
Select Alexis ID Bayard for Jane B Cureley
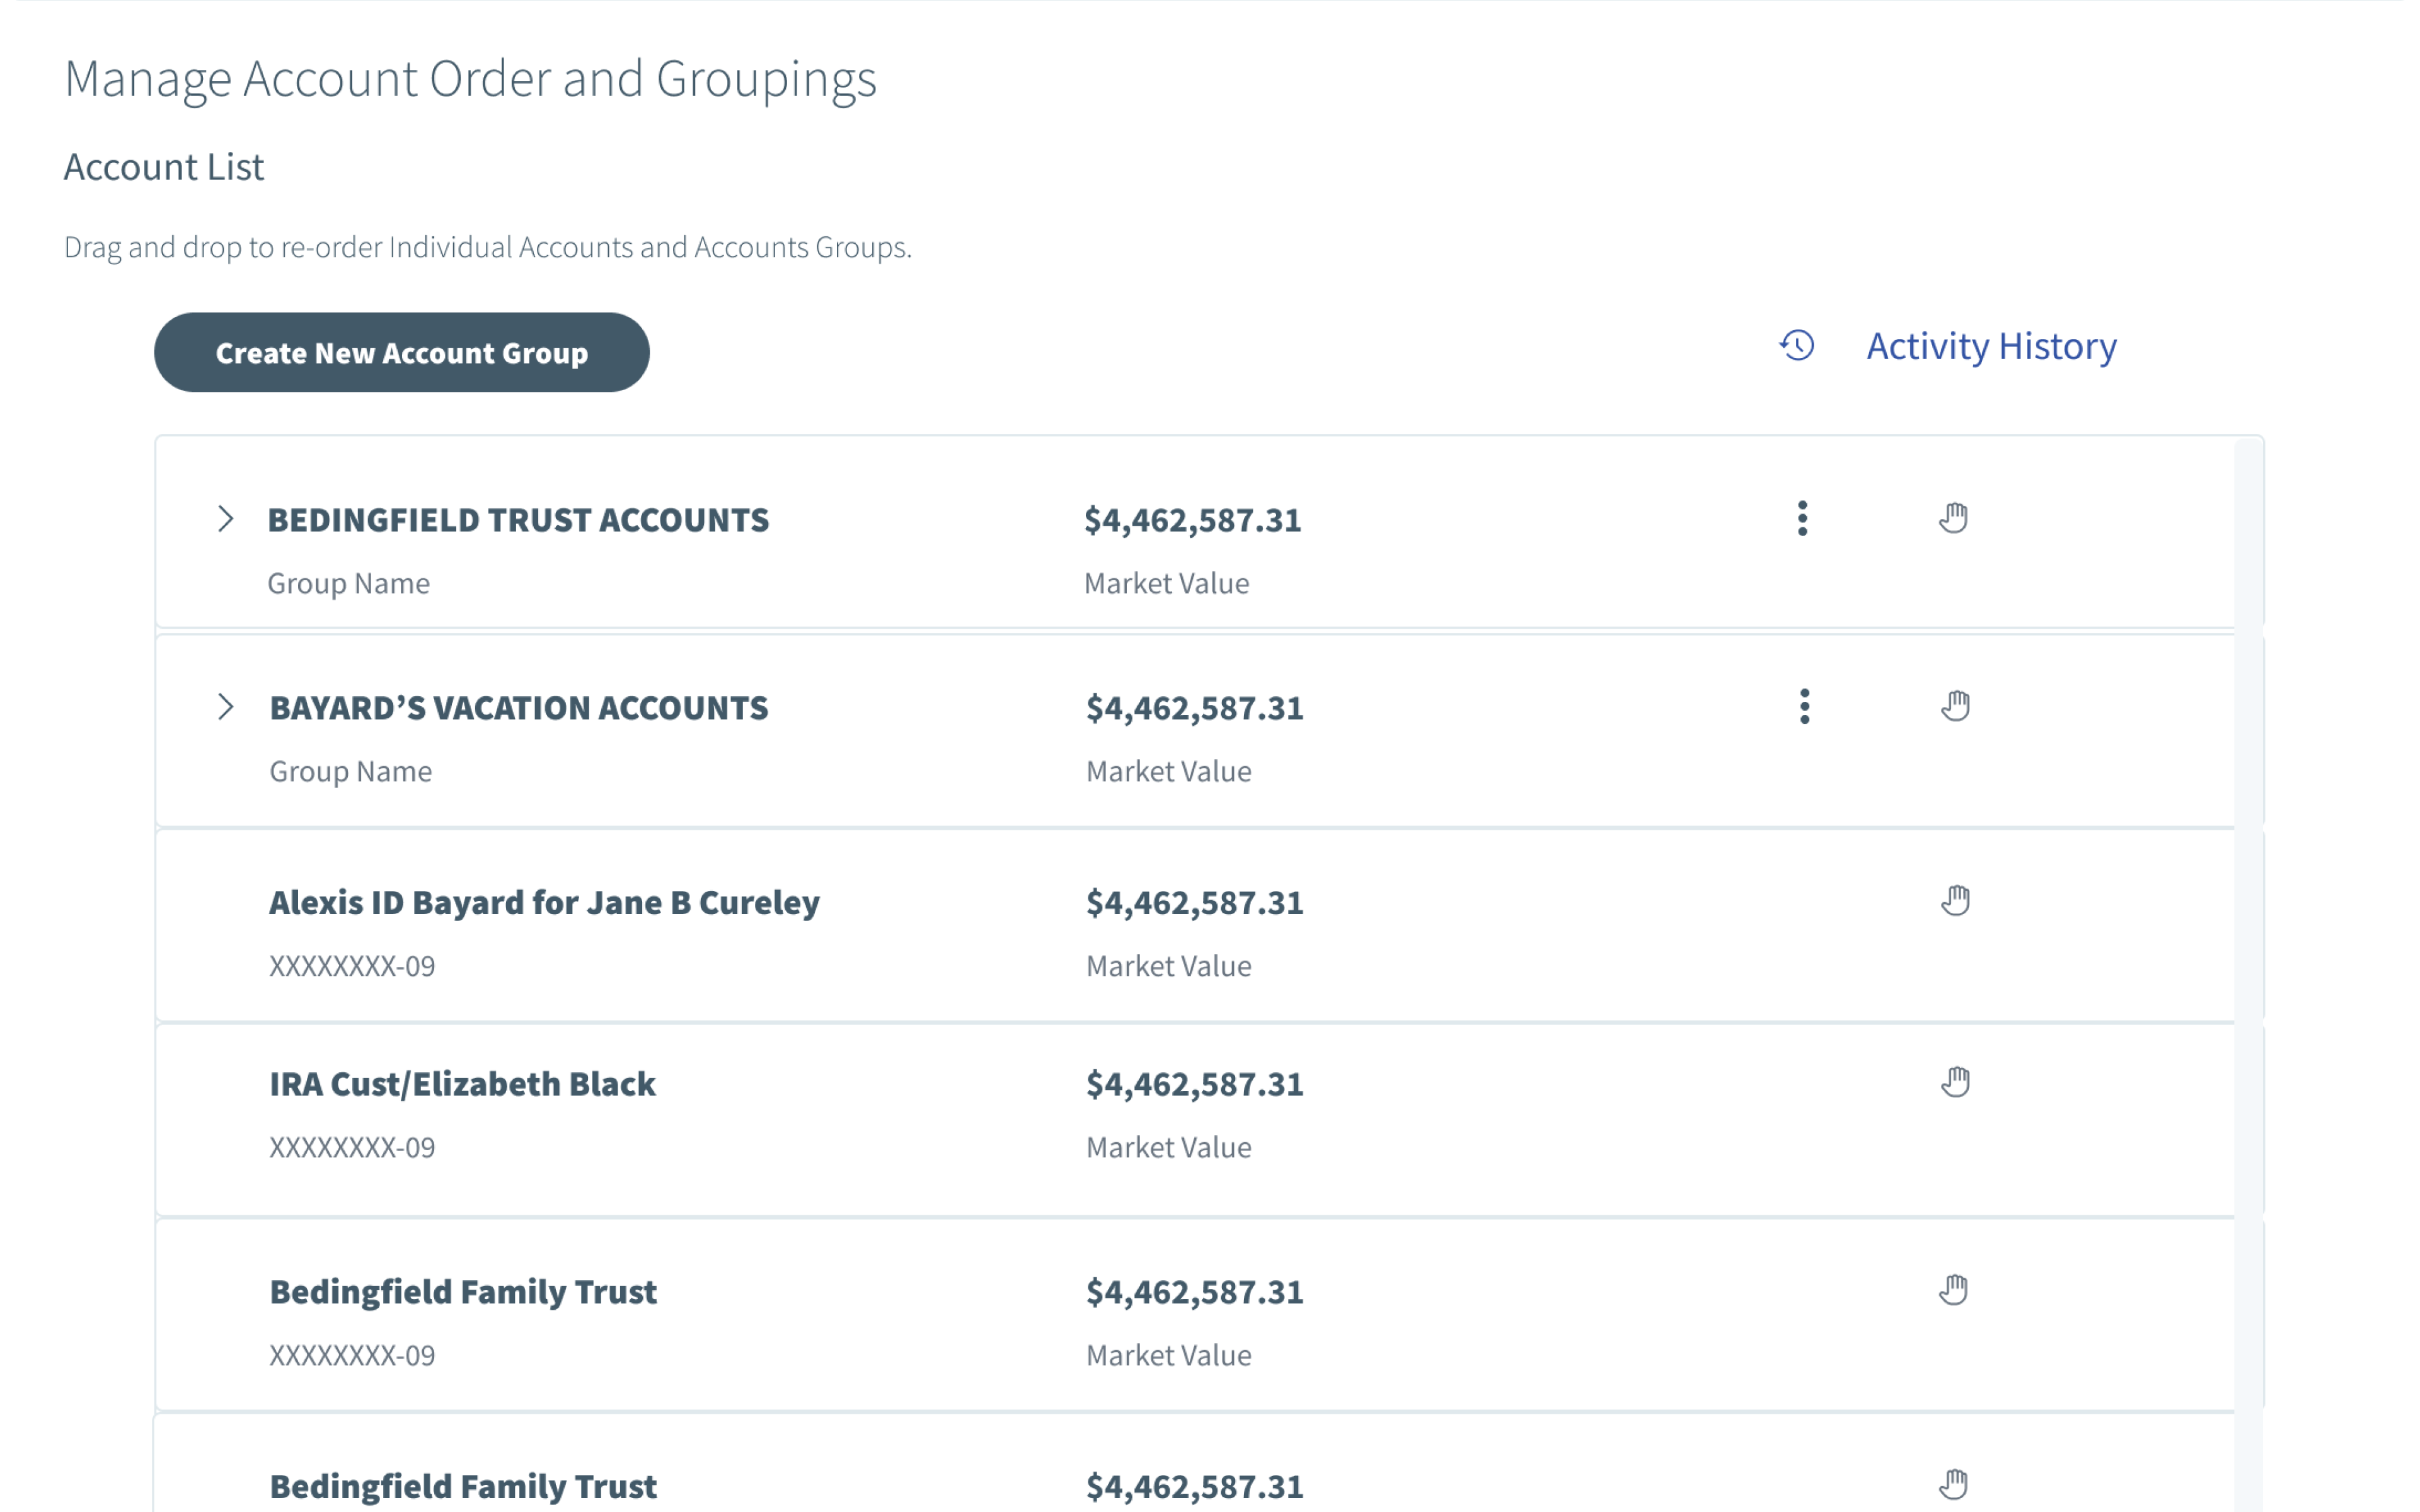(x=544, y=902)
